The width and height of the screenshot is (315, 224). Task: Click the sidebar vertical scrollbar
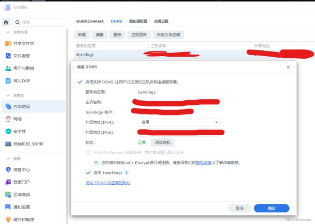67,126
